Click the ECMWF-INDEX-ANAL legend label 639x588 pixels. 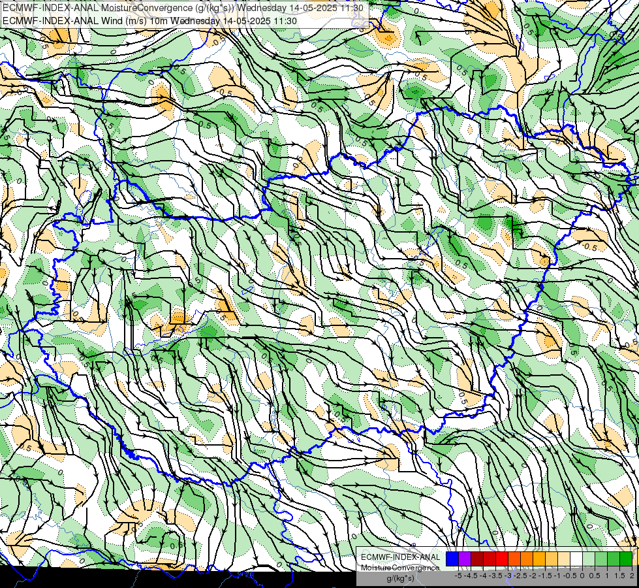coord(401,557)
